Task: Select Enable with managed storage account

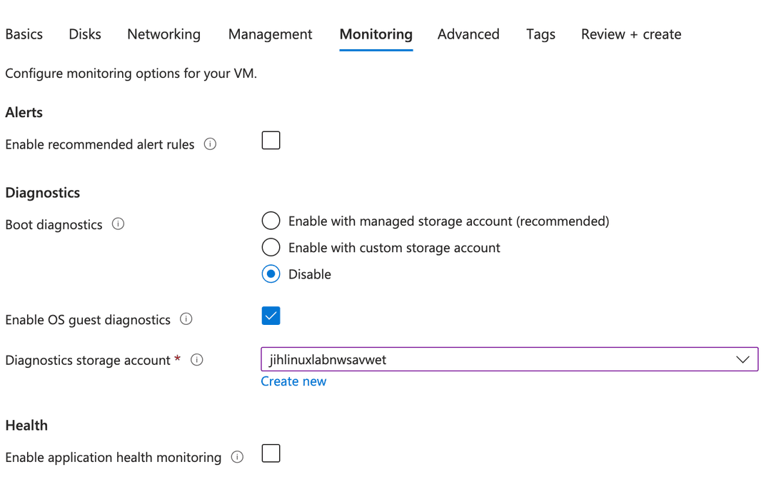Action: click(x=271, y=221)
